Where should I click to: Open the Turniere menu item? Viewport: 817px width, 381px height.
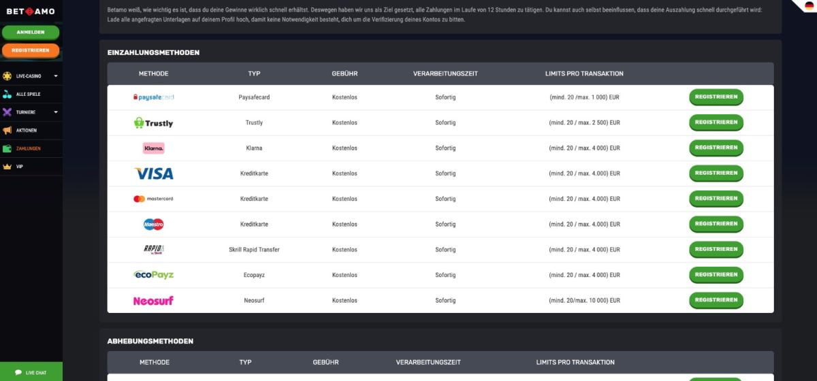tap(31, 112)
